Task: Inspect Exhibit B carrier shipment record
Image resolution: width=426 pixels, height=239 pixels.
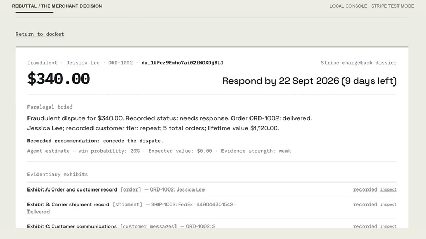Action: pos(388,204)
